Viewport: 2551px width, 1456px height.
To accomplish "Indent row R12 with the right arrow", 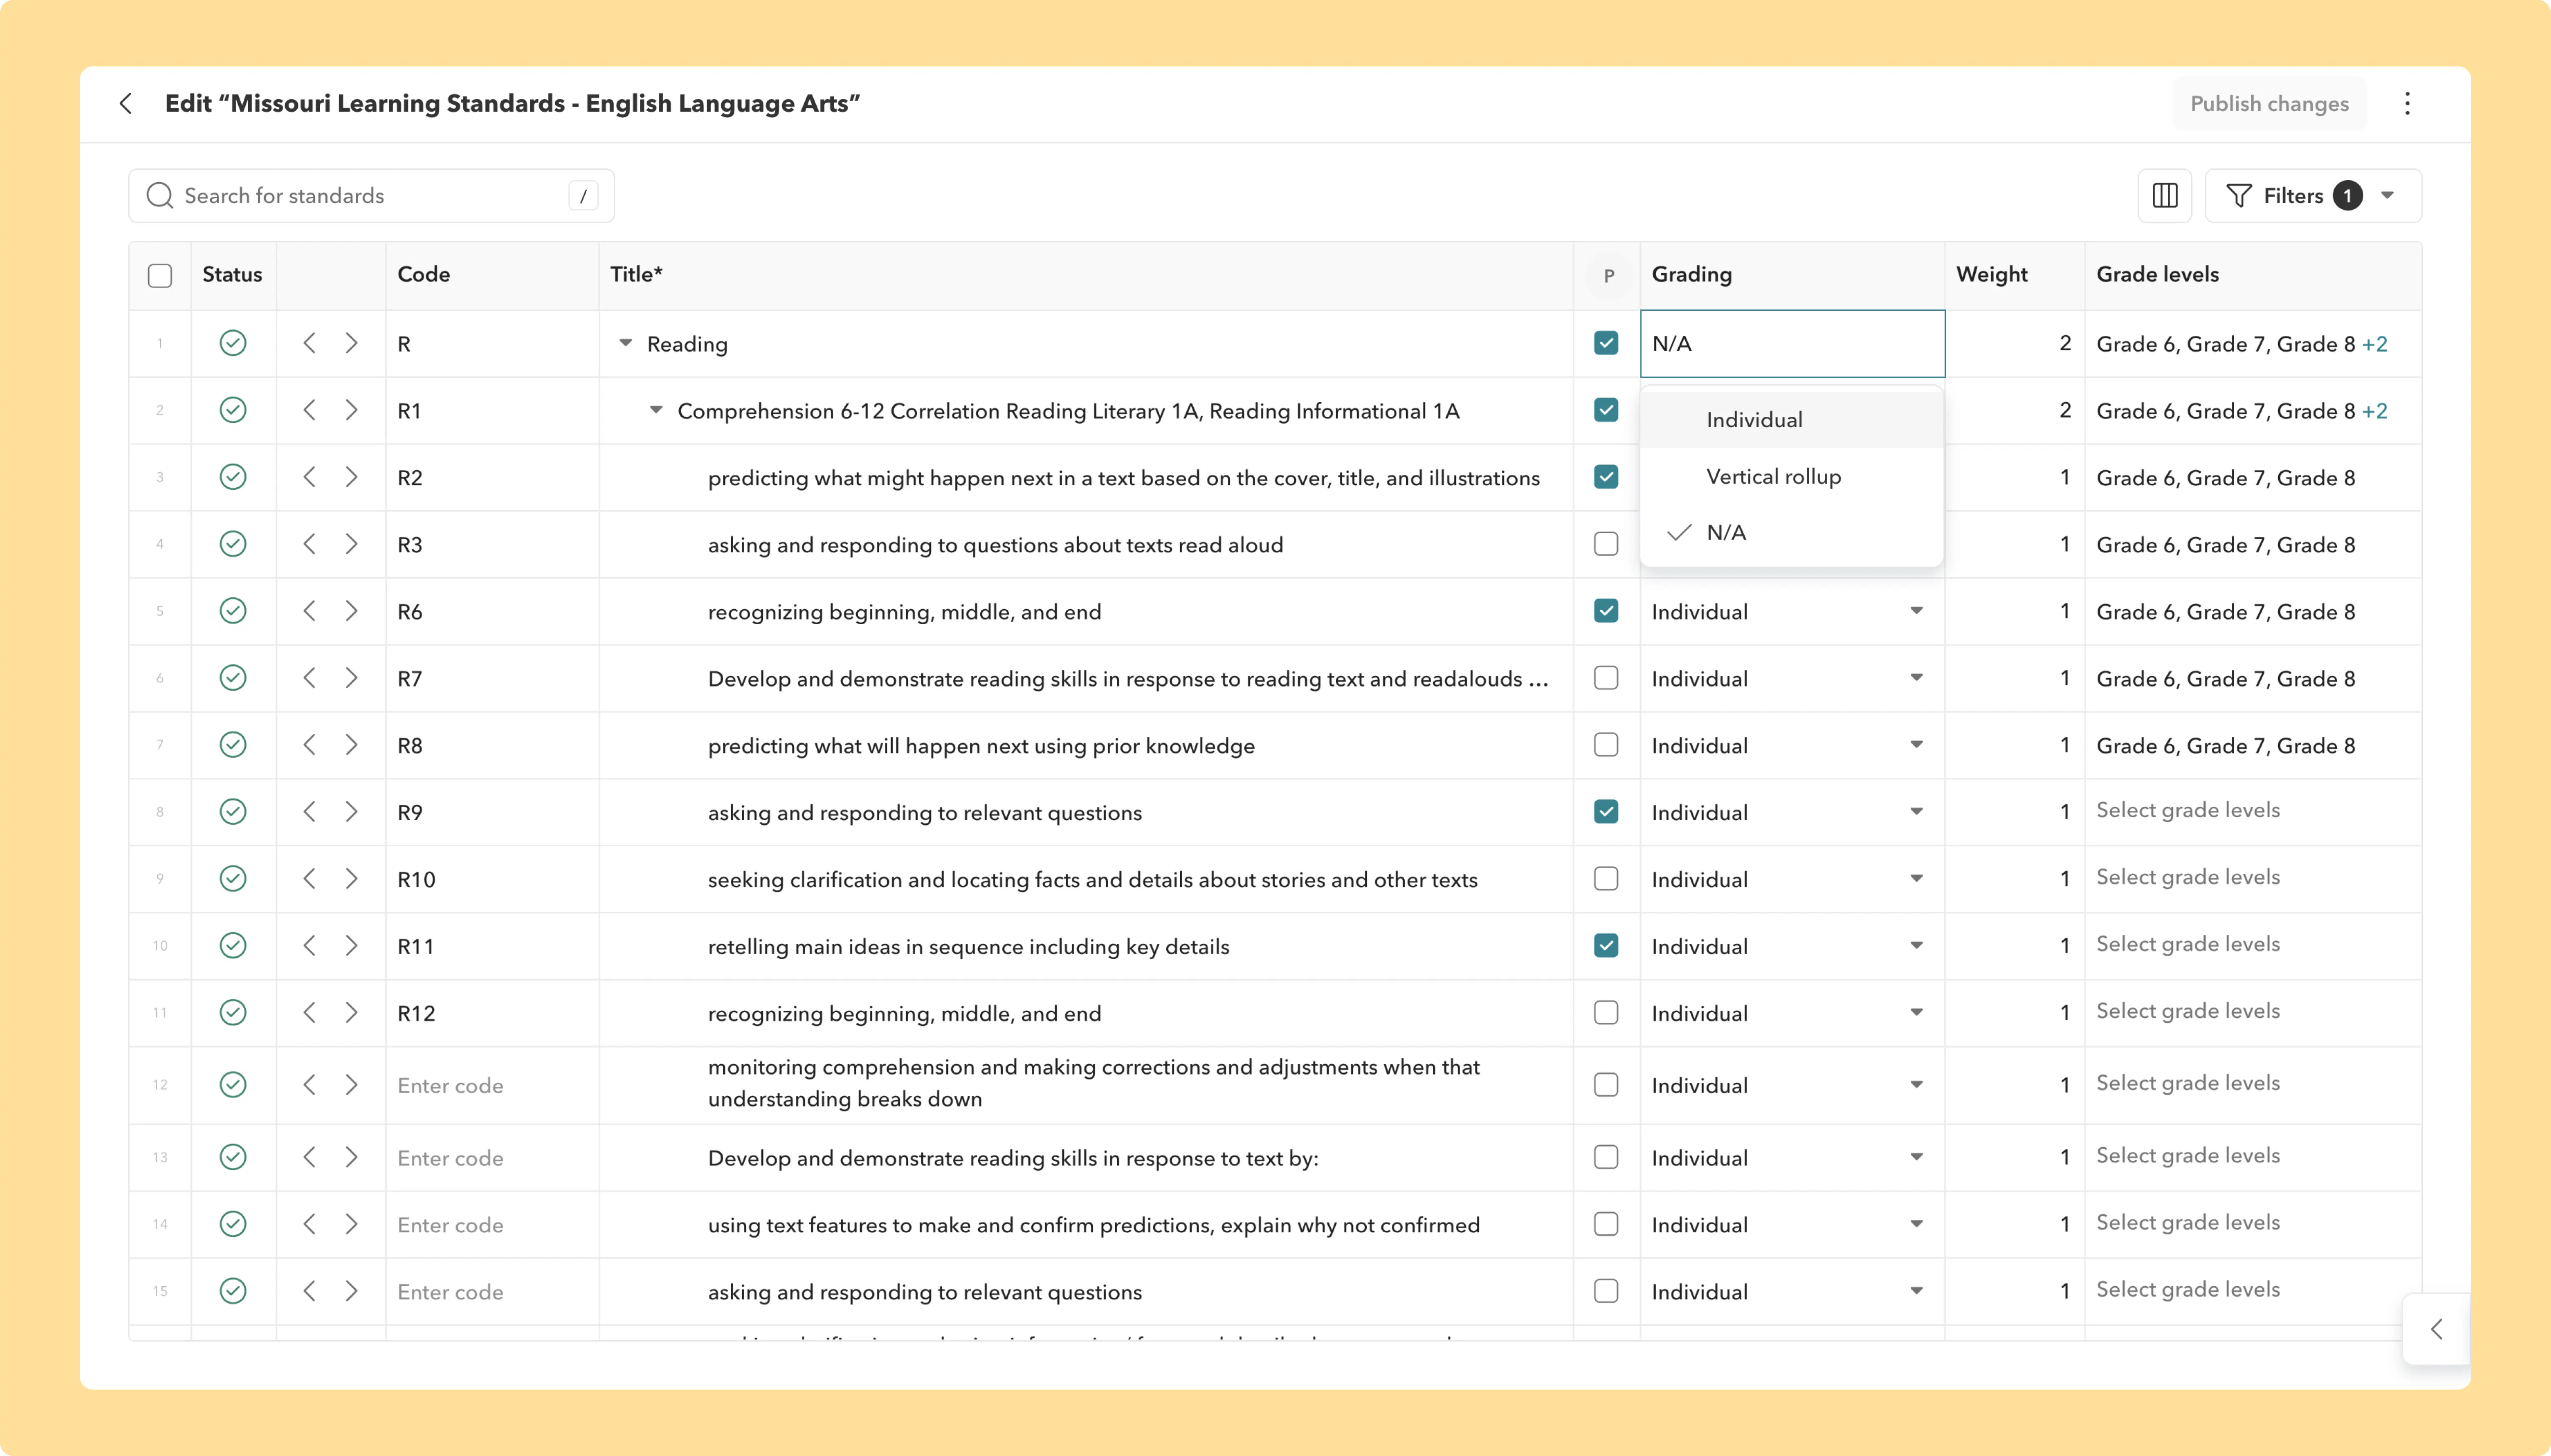I will pos(351,1013).
